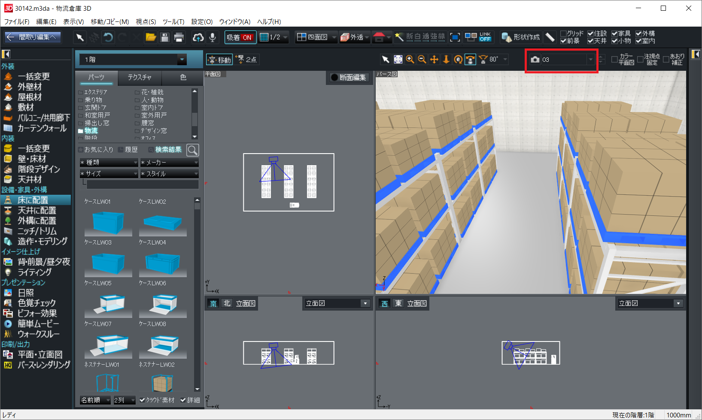Image resolution: width=702 pixels, height=420 pixels.
Task: Open the ツール(T) menu
Action: click(x=173, y=21)
